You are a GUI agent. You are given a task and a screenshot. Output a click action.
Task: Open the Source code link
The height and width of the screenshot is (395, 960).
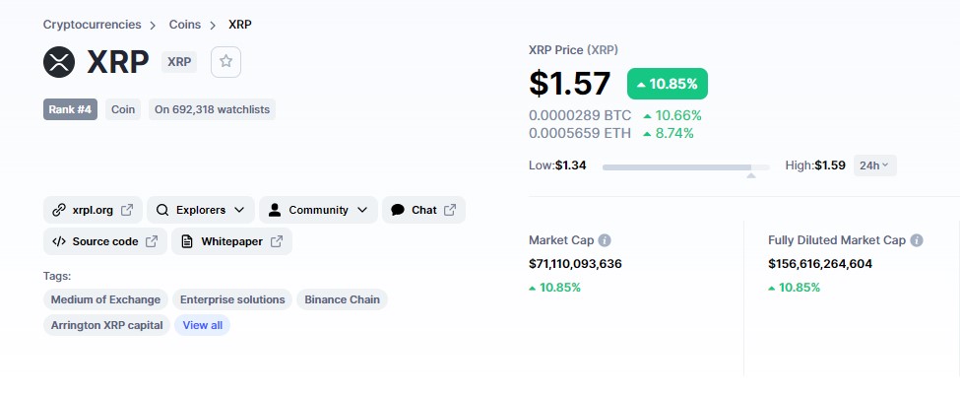coord(105,241)
